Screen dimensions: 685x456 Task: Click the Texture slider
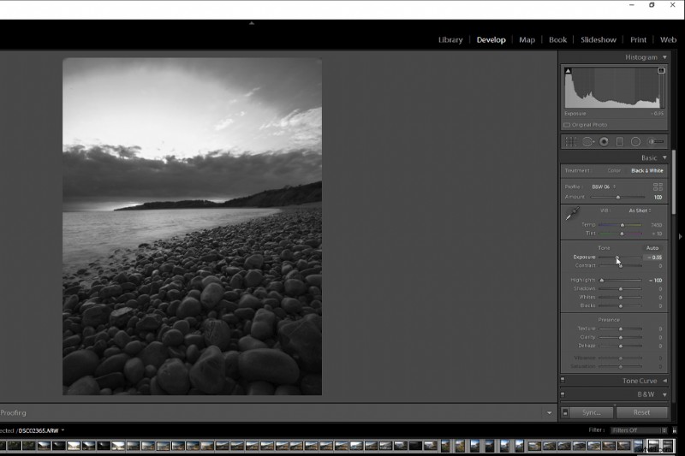pyautogui.click(x=620, y=329)
